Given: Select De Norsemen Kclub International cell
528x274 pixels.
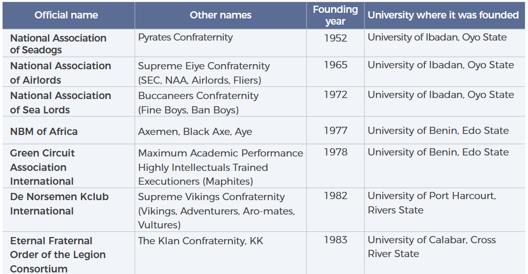Looking at the screenshot, I should pyautogui.click(x=60, y=204).
